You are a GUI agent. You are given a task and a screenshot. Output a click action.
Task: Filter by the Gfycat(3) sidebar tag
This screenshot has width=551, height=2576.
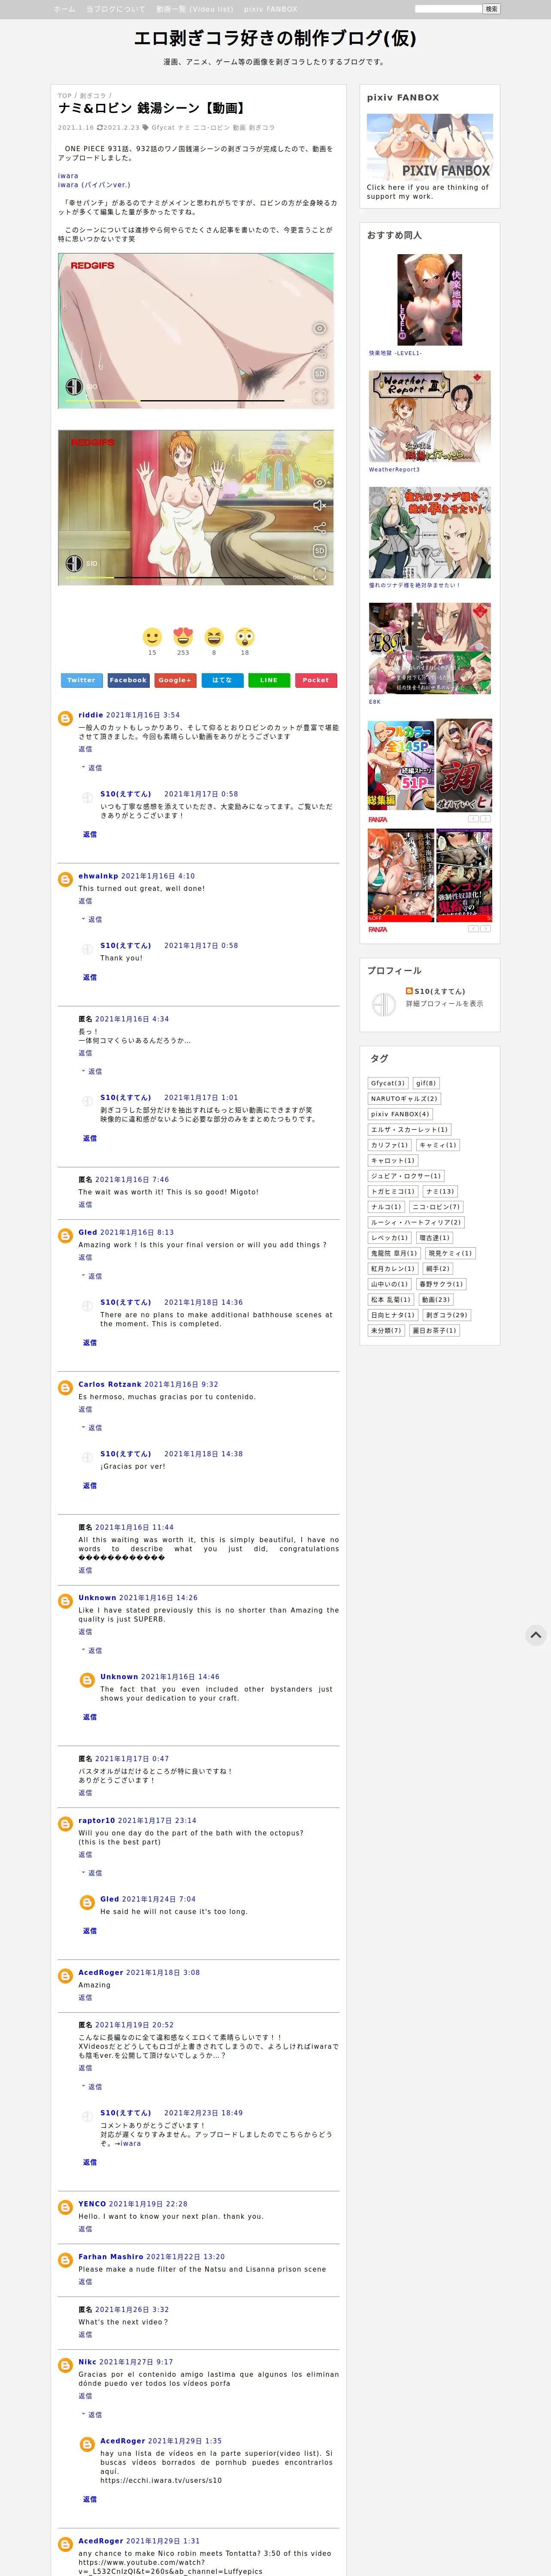pyautogui.click(x=388, y=1083)
